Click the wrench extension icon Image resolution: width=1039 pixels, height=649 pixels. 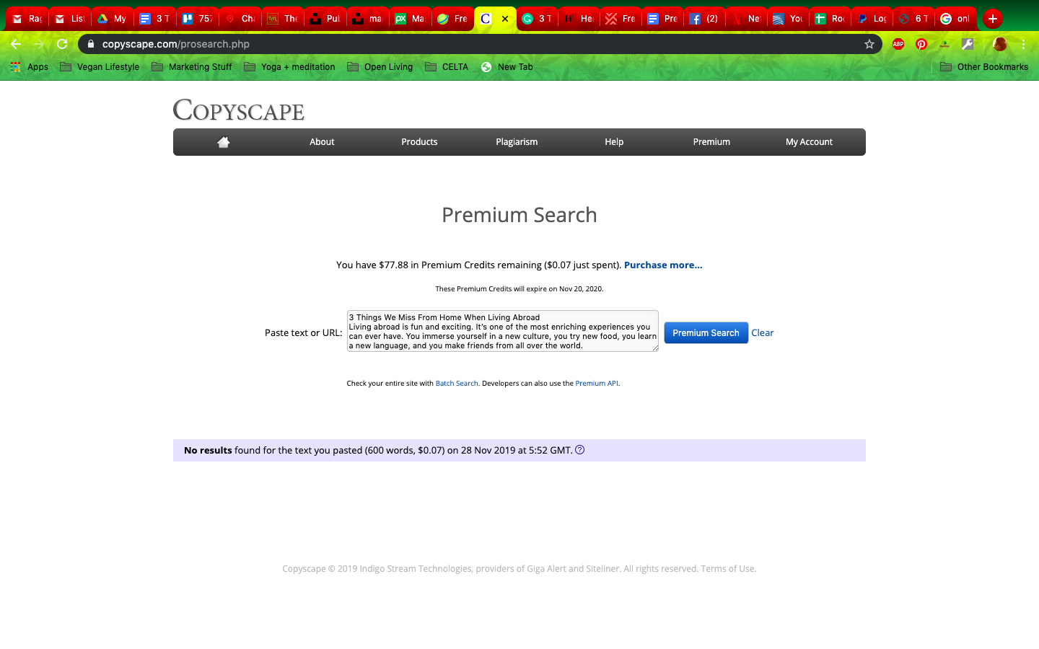[968, 44]
